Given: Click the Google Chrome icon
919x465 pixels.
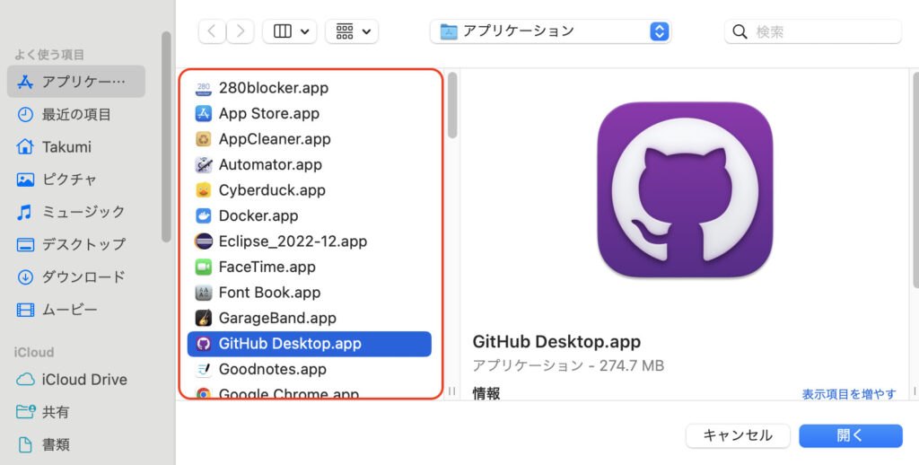Looking at the screenshot, I should point(204,393).
